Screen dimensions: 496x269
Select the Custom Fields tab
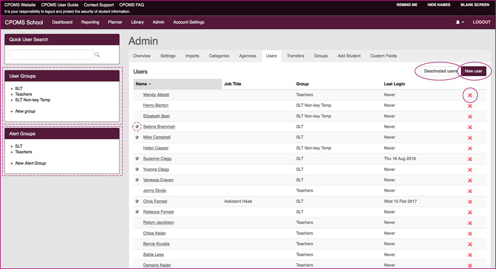[x=384, y=56]
